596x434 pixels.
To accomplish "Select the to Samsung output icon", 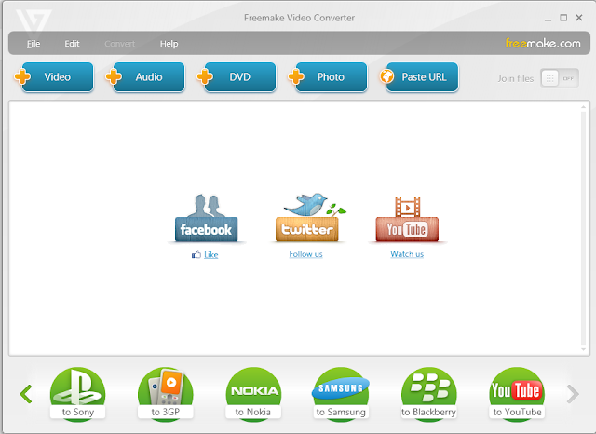I will coord(341,394).
